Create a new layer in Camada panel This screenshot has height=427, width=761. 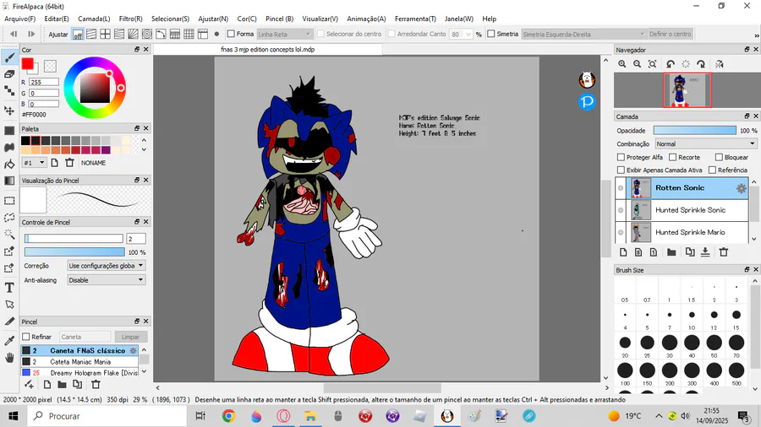[623, 252]
